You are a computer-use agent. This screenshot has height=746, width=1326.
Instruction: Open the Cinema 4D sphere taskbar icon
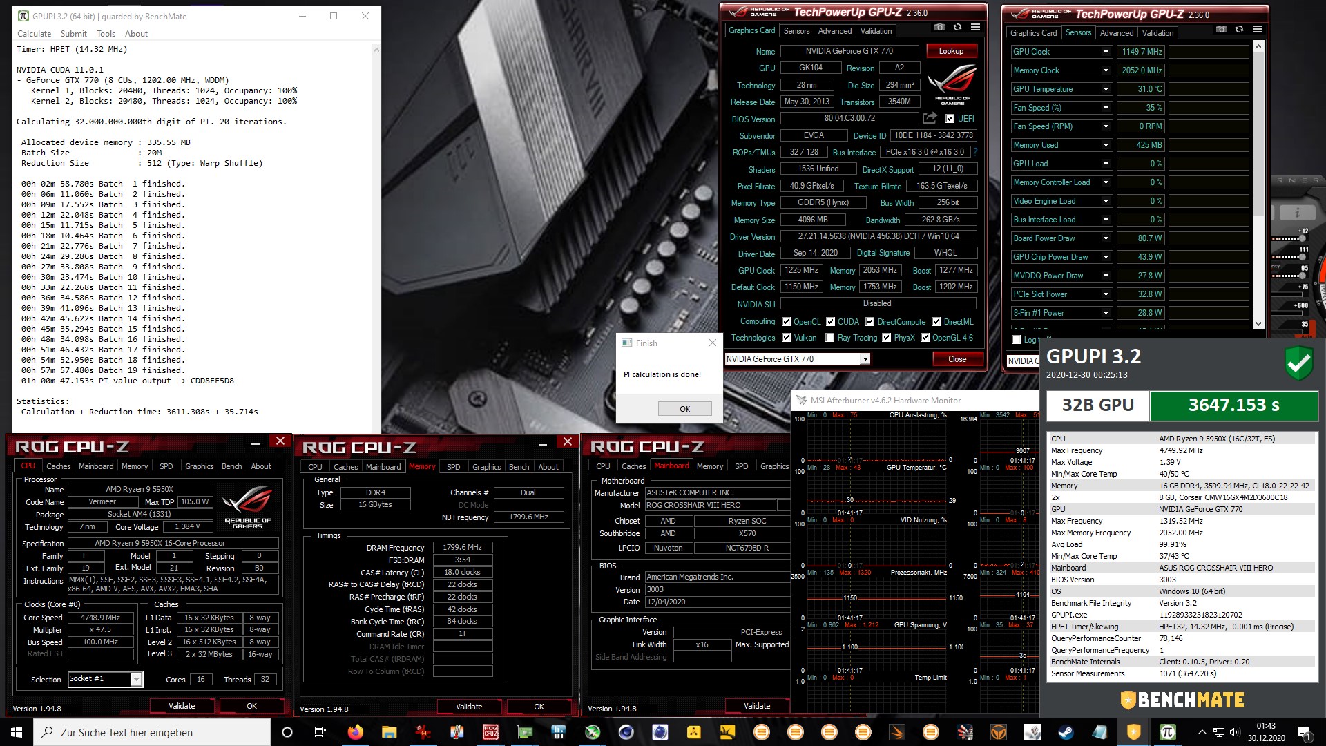(626, 732)
